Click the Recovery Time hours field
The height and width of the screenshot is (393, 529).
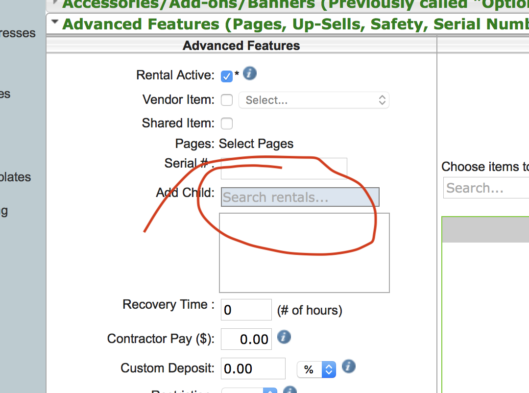coord(246,310)
